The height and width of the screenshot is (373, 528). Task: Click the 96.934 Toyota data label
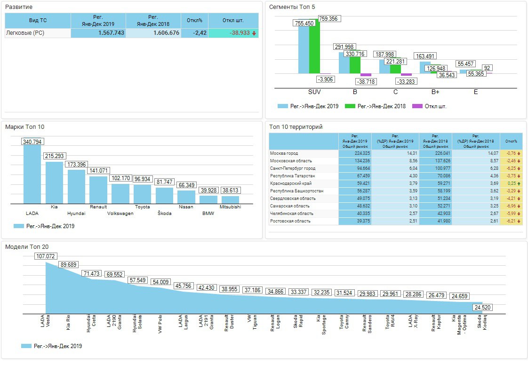tap(143, 179)
